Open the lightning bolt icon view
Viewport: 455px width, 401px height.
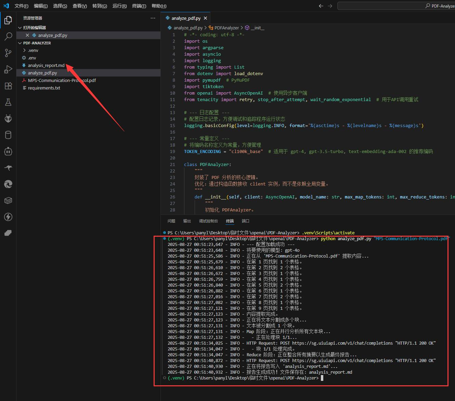(8, 217)
